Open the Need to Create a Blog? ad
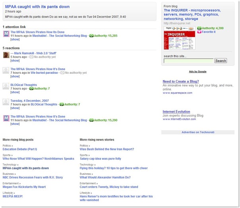This screenshot has height=208, width=240. [x=181, y=81]
